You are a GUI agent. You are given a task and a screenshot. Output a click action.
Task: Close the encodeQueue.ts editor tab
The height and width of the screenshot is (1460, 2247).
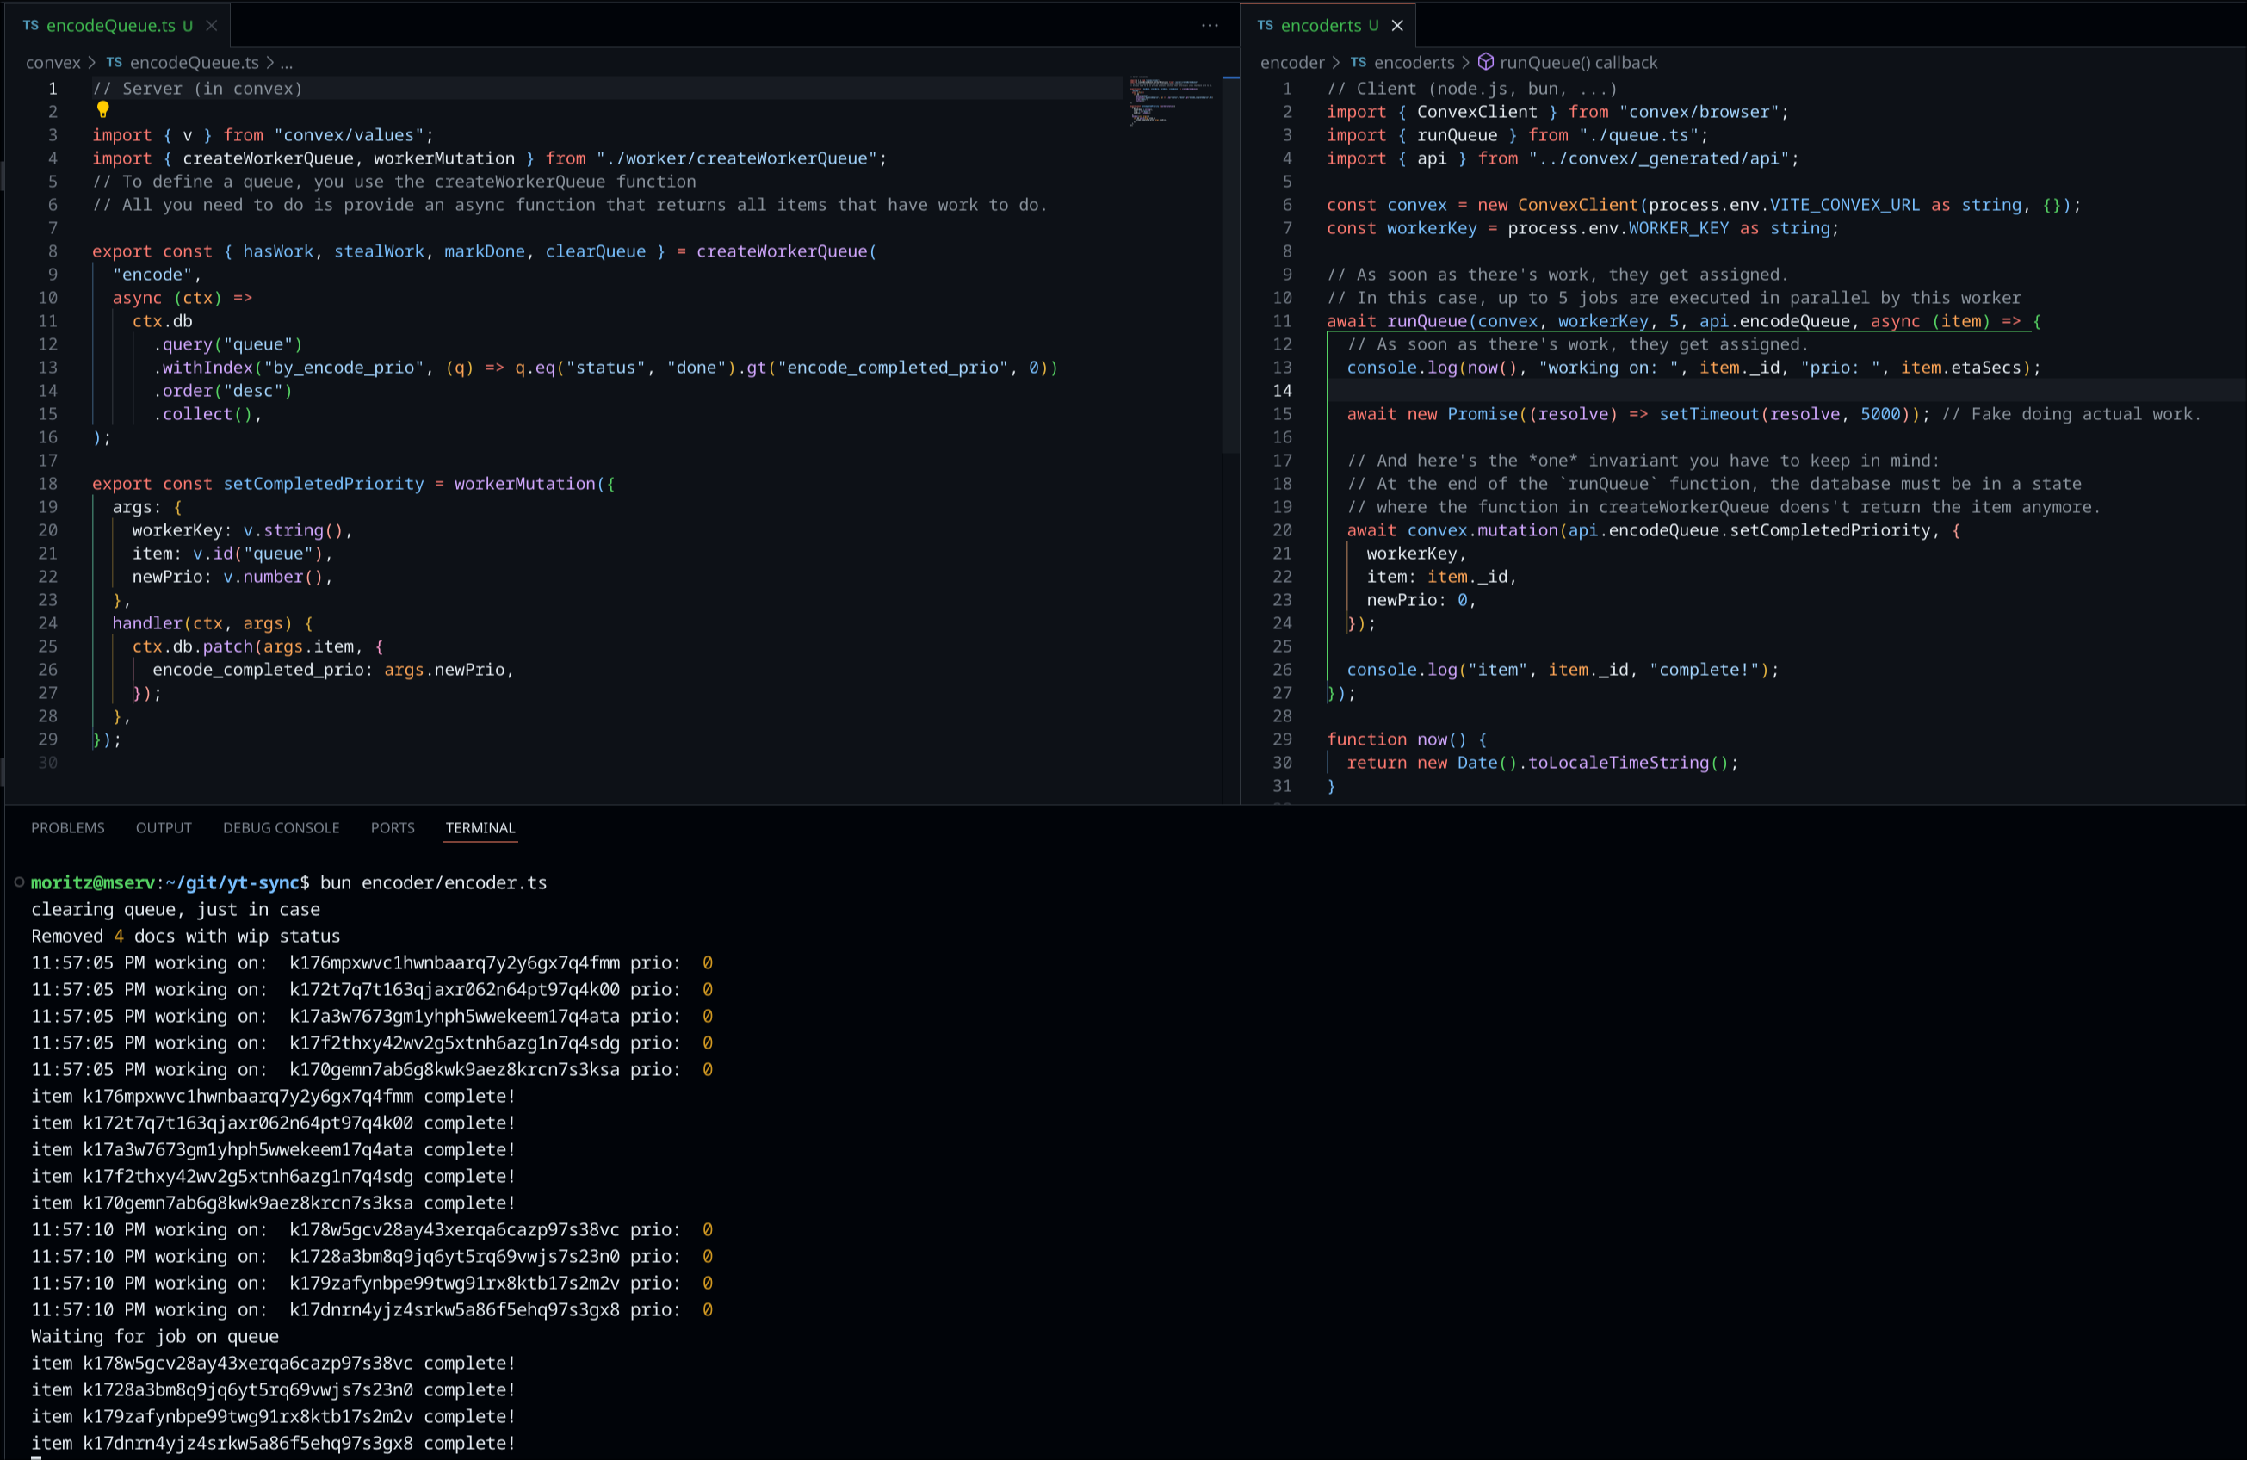click(212, 26)
